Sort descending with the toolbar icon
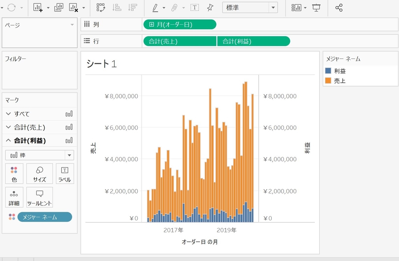399x261 pixels. 133,8
